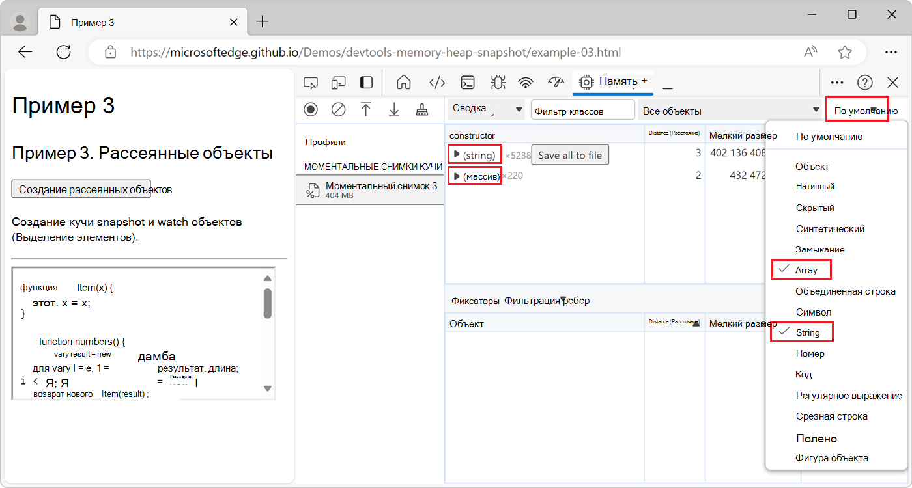The image size is (912, 488).
Task: Switch to the Память tab
Action: point(612,81)
